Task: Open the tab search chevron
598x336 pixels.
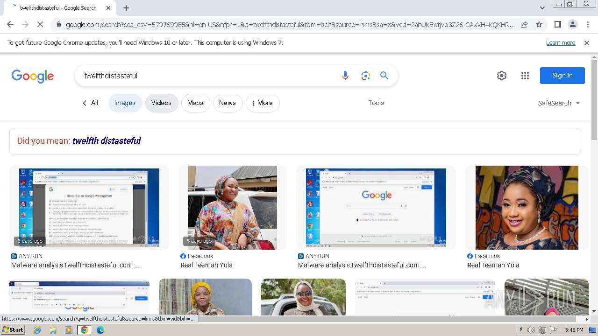Action: coord(542,8)
